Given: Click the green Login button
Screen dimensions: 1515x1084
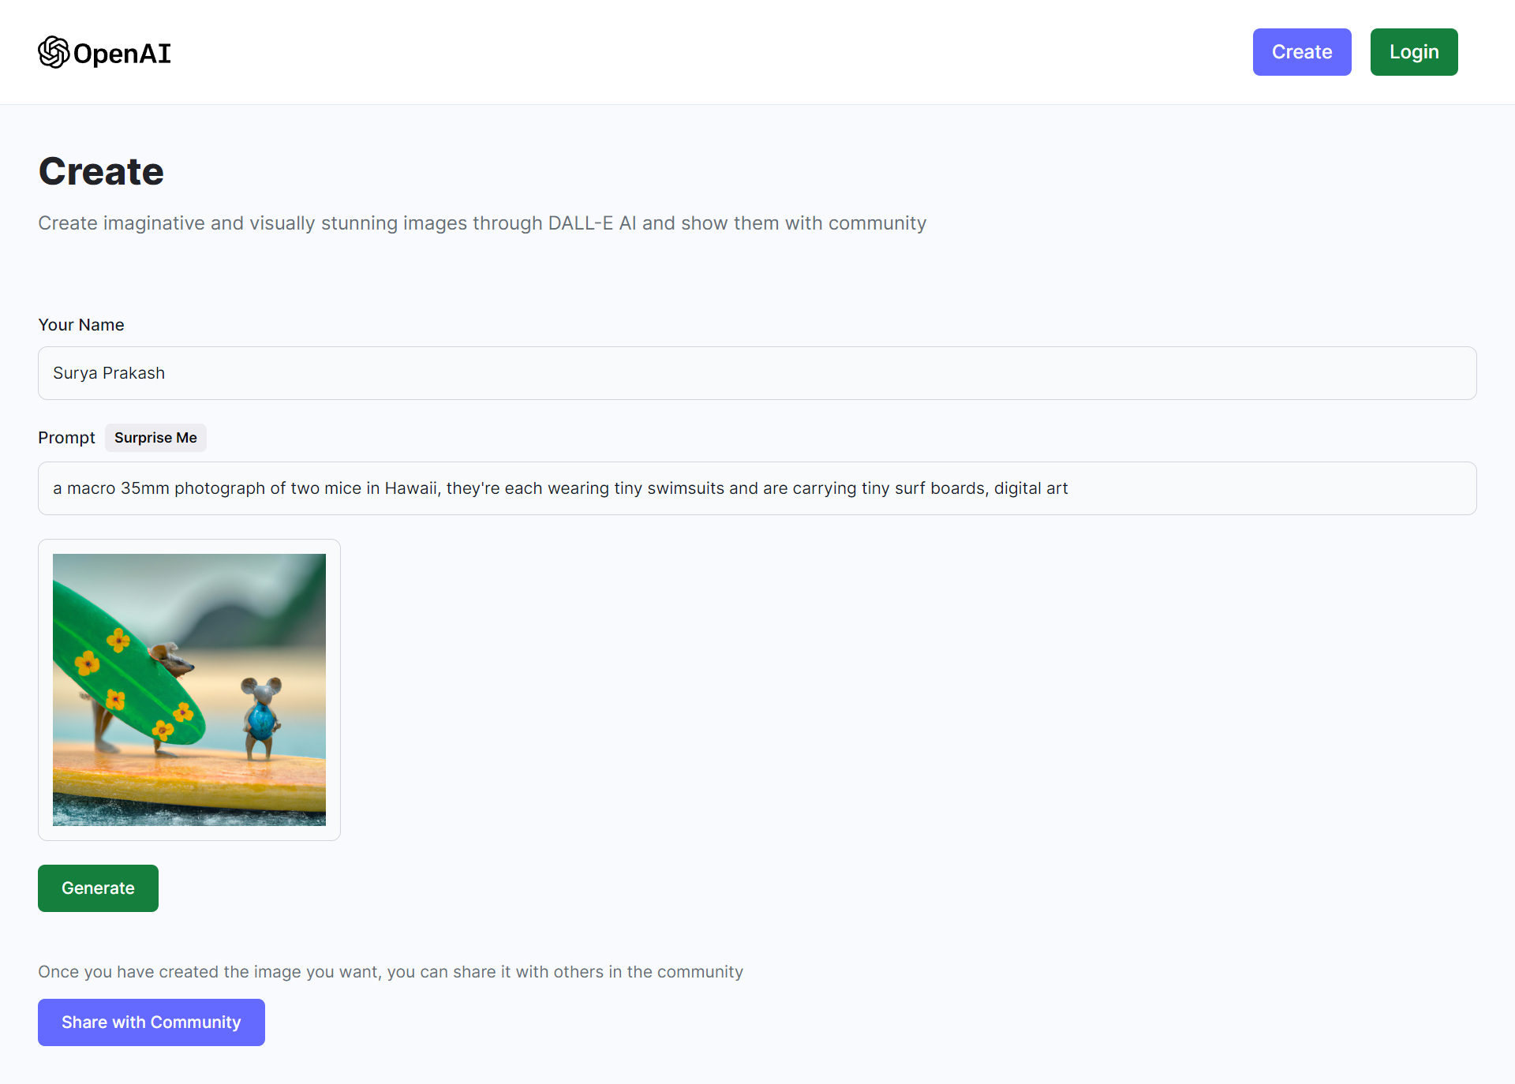Looking at the screenshot, I should click(1414, 52).
